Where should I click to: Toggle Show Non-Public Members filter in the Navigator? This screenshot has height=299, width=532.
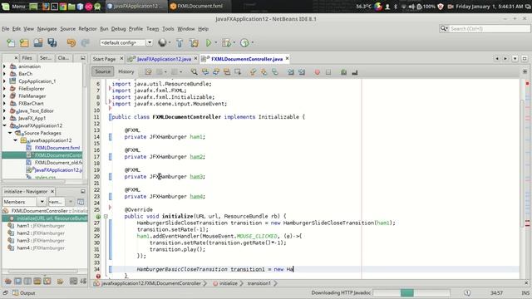(37, 281)
